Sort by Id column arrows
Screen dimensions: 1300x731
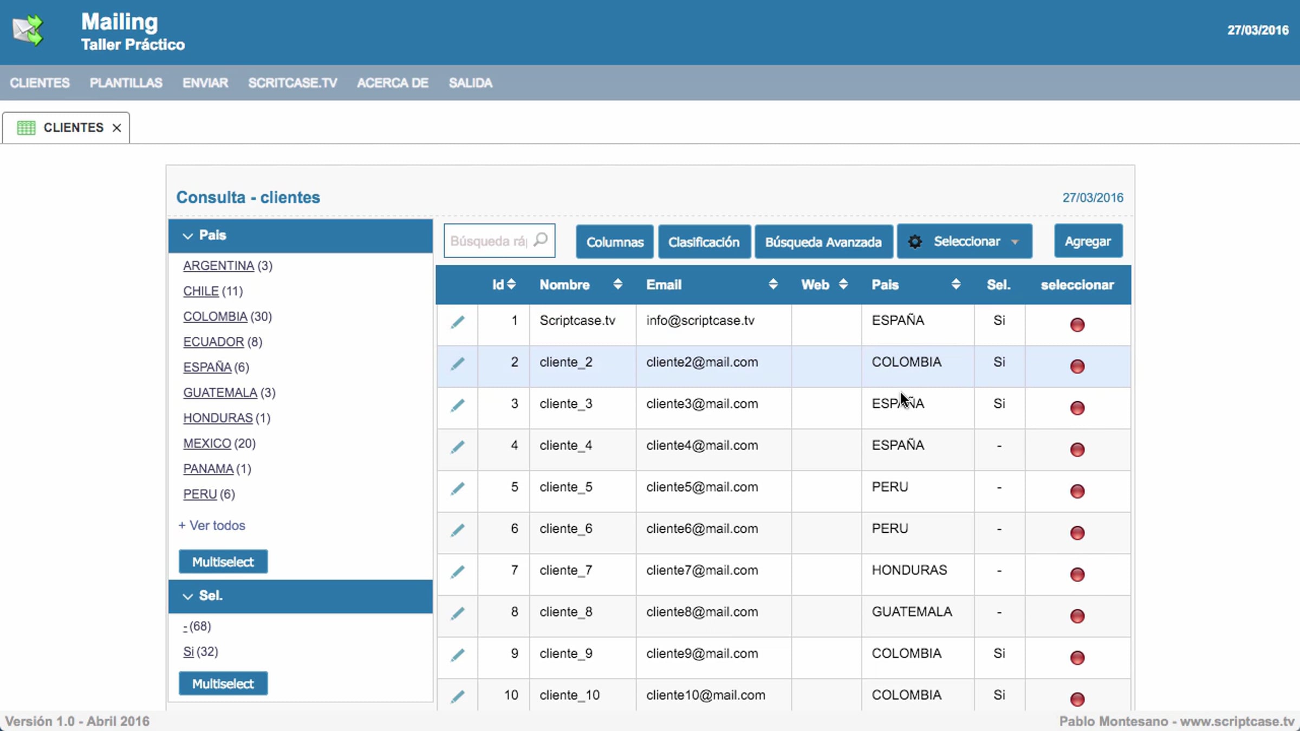pos(511,284)
